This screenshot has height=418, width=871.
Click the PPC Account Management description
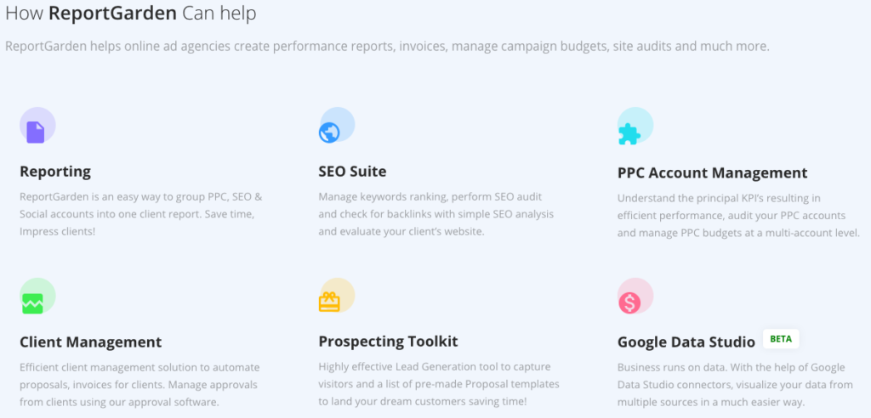738,216
